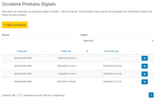Image resolution: width=156 pixels, height=99 pixels.
Task: Open the results-per-page 5 dropdown
Action: 19,95
